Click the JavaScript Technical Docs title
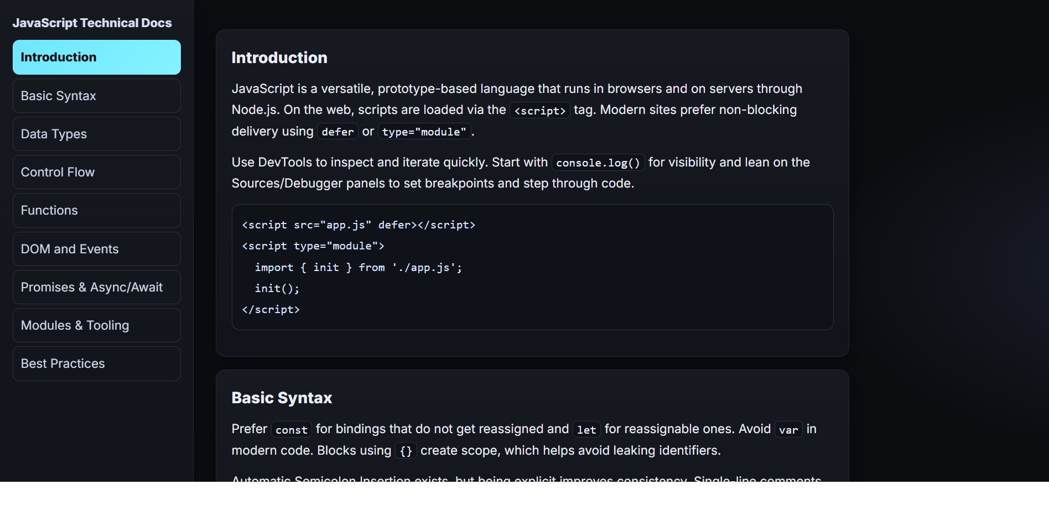The height and width of the screenshot is (531, 1049). click(x=92, y=23)
